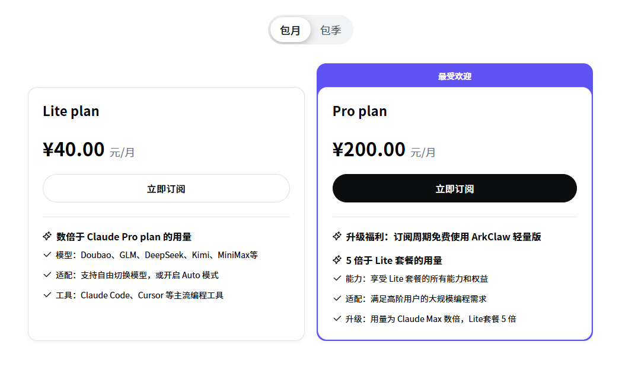Image resolution: width=622 pixels, height=367 pixels.
Task: Click checkmark icon next to 支持自由切换模型 line
Action: click(x=47, y=275)
